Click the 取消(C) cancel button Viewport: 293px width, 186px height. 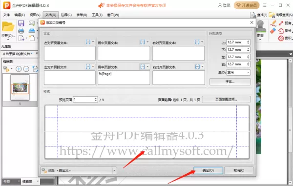pyautogui.click(x=239, y=170)
